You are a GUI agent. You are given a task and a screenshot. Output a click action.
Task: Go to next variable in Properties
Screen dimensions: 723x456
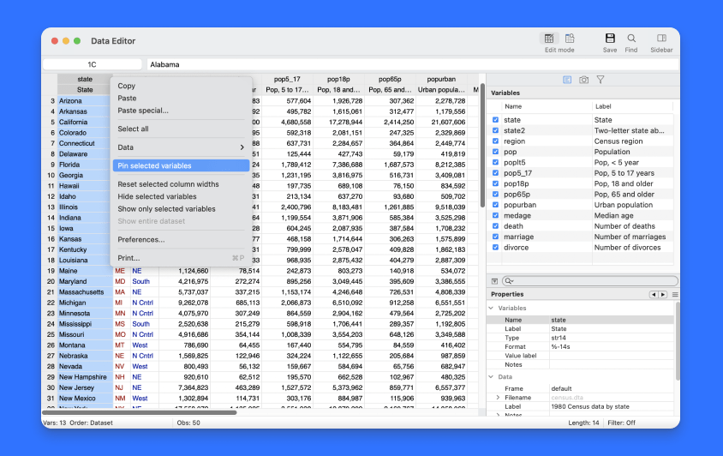point(662,295)
